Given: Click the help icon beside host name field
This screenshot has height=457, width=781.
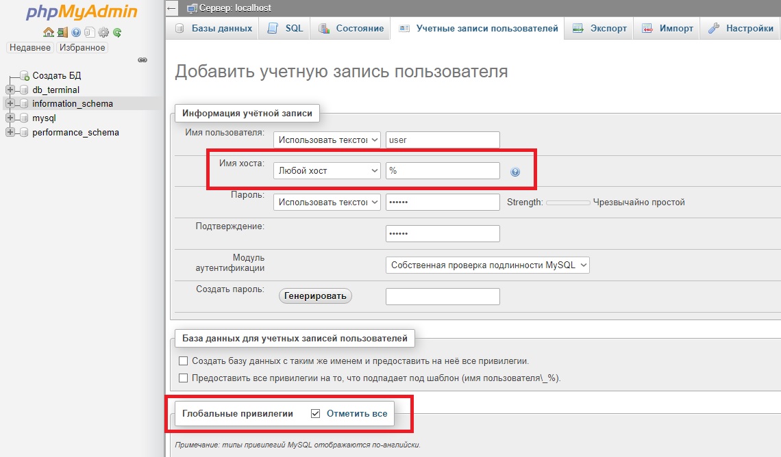Looking at the screenshot, I should pos(515,172).
